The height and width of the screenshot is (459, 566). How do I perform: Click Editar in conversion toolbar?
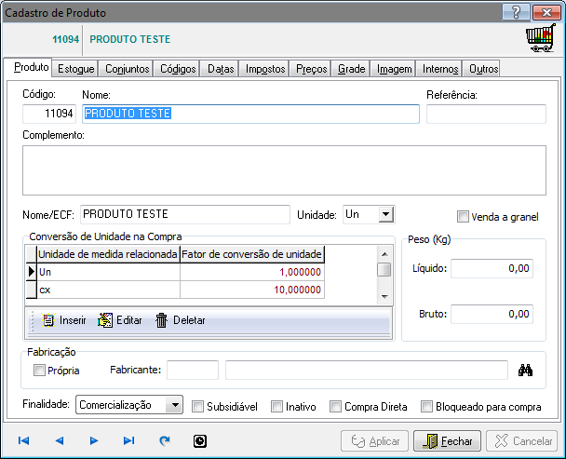tap(120, 320)
